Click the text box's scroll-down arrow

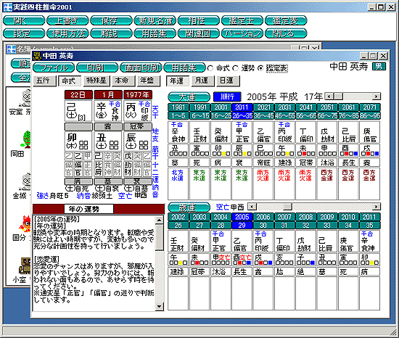click(x=160, y=307)
